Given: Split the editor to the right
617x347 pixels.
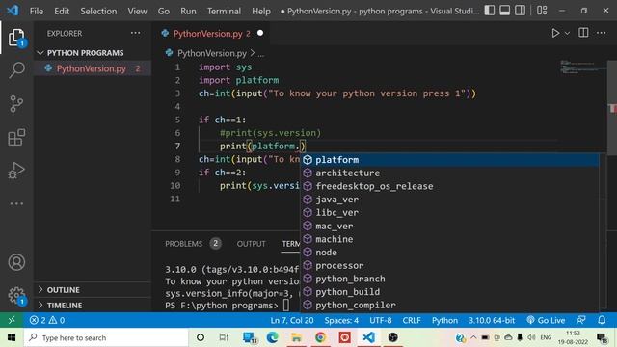Looking at the screenshot, I should pos(583,33).
